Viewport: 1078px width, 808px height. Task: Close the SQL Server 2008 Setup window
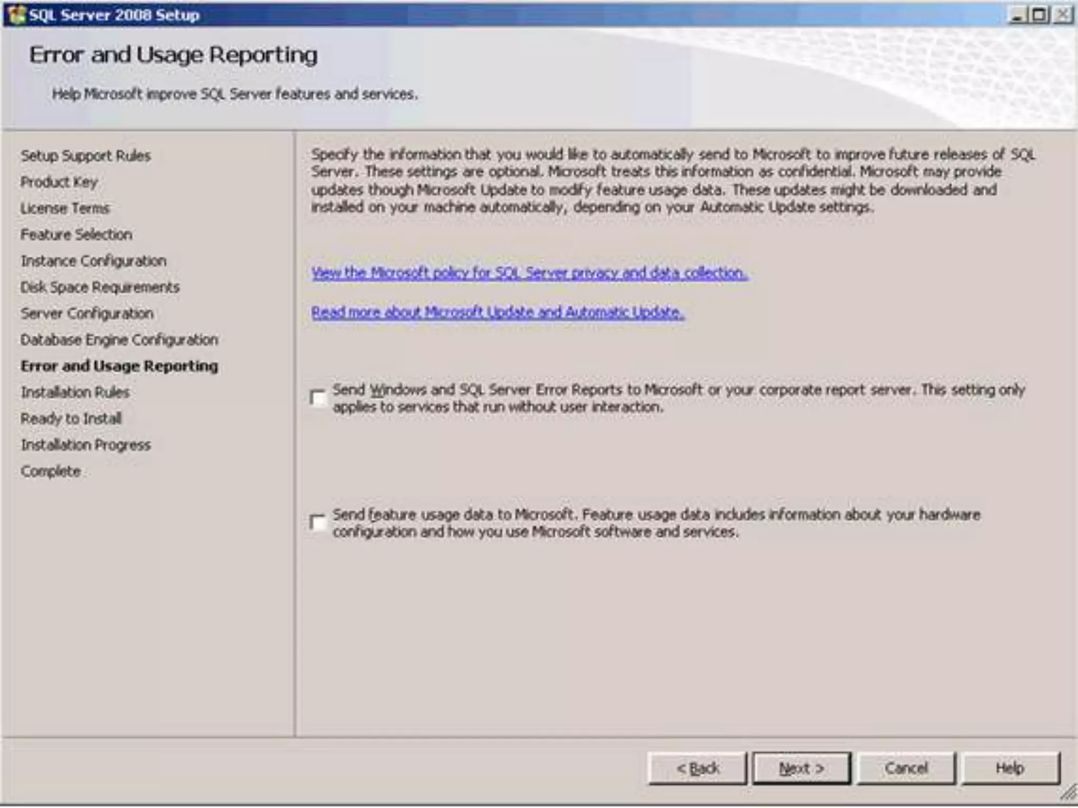click(1063, 15)
